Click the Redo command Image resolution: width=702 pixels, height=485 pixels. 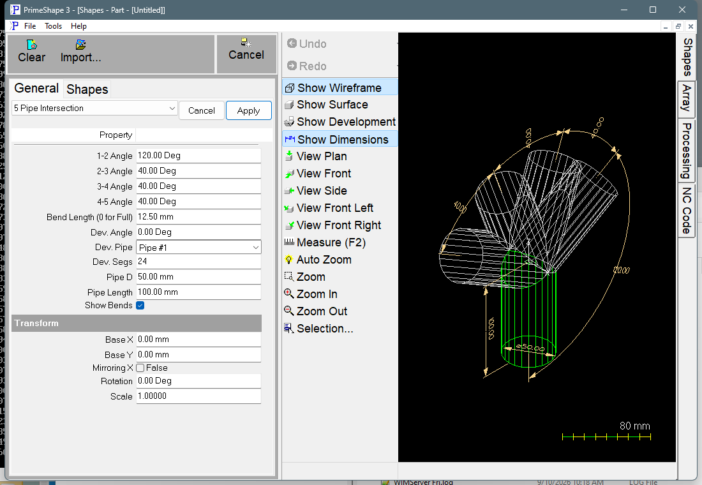(x=307, y=66)
